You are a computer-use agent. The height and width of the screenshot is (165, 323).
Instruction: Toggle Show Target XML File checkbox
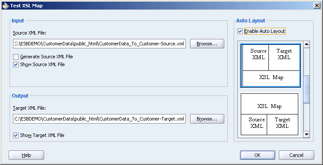[x=16, y=135]
